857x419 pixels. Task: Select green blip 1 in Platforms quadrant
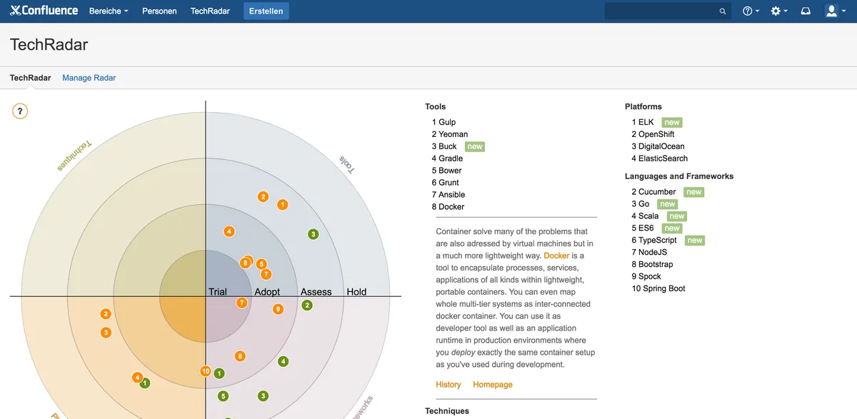click(x=146, y=383)
